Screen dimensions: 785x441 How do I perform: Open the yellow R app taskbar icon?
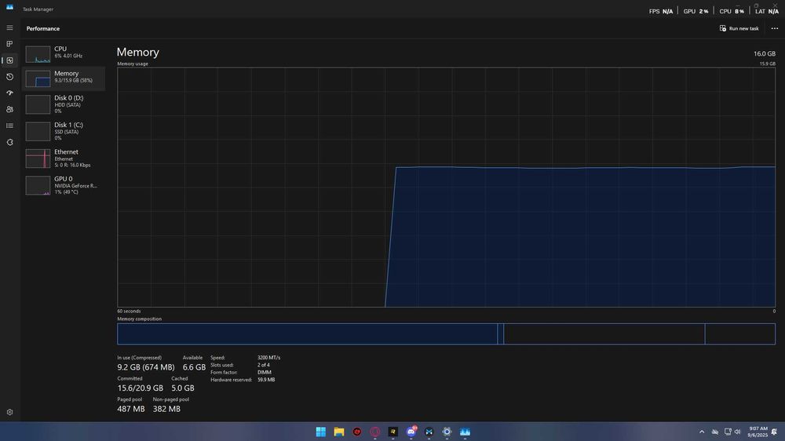coord(393,432)
